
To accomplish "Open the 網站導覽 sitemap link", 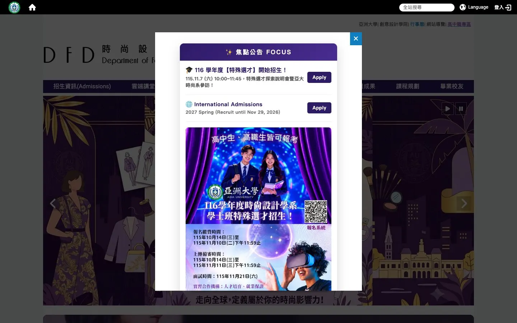I will click(x=436, y=24).
